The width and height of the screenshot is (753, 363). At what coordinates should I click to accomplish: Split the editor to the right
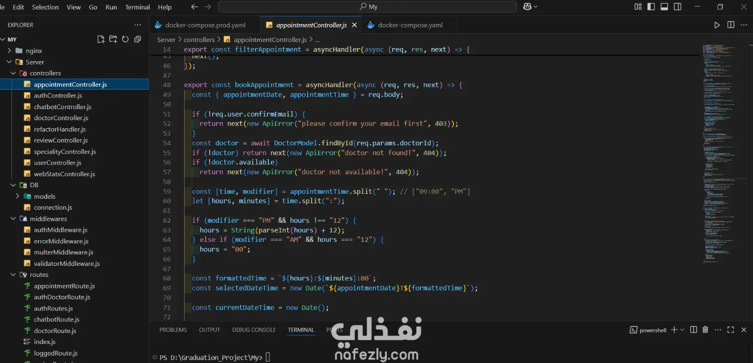point(730,25)
